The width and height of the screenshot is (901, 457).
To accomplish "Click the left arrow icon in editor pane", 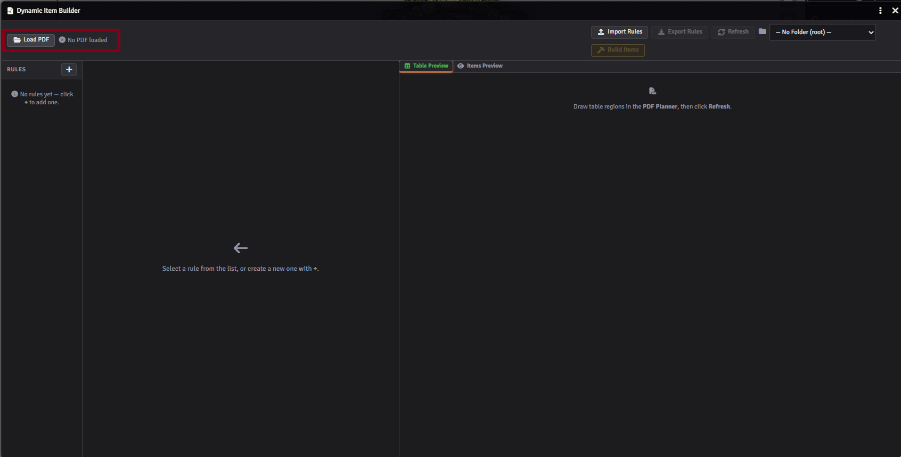I will (x=241, y=248).
